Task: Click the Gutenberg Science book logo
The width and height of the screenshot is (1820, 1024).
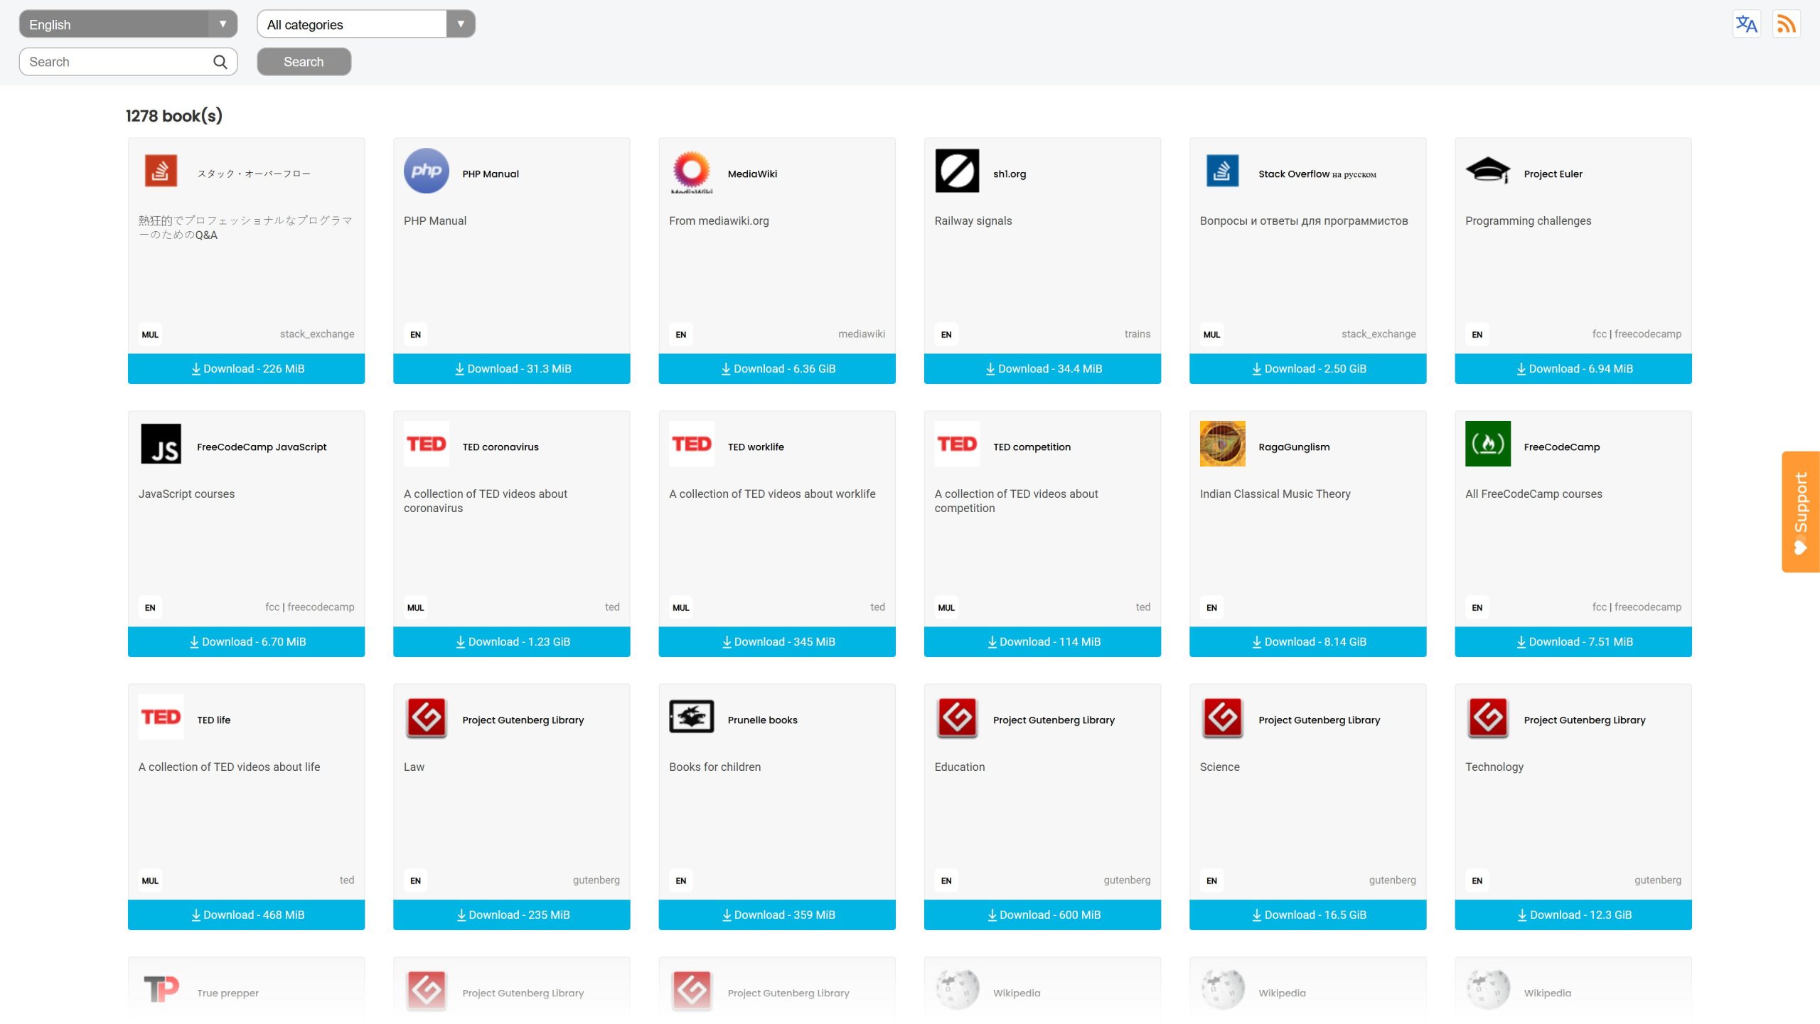Action: point(1223,717)
